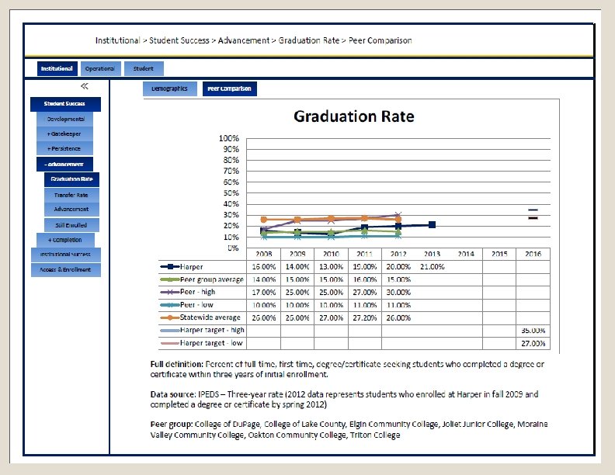
Task: Click the Statewide average legend marker
Action: pos(170,317)
